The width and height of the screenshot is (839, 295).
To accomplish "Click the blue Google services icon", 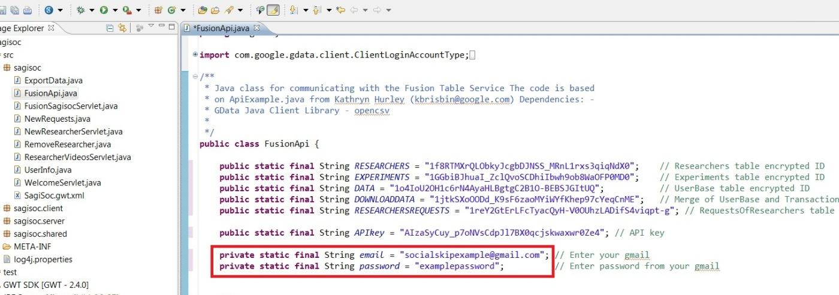I will pyautogui.click(x=49, y=10).
